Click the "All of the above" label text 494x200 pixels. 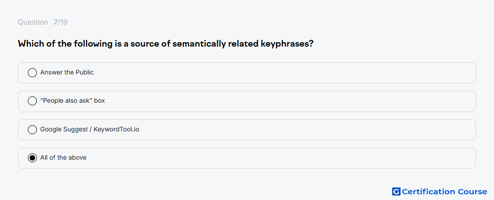coord(63,157)
